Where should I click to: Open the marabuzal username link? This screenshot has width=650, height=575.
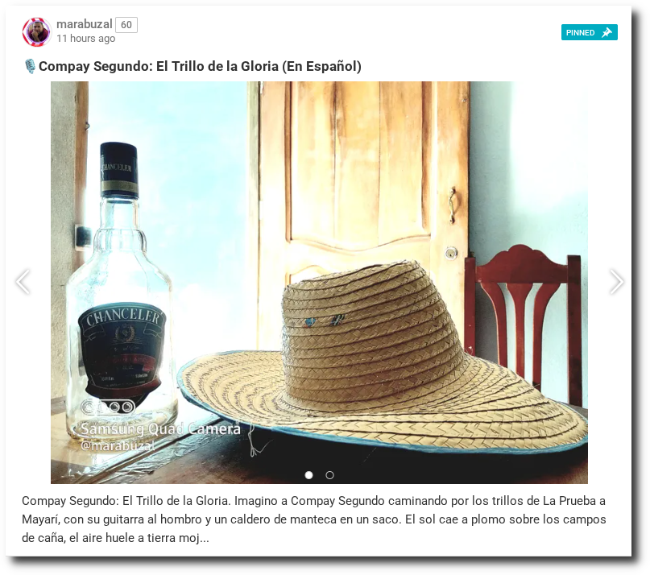[84, 24]
